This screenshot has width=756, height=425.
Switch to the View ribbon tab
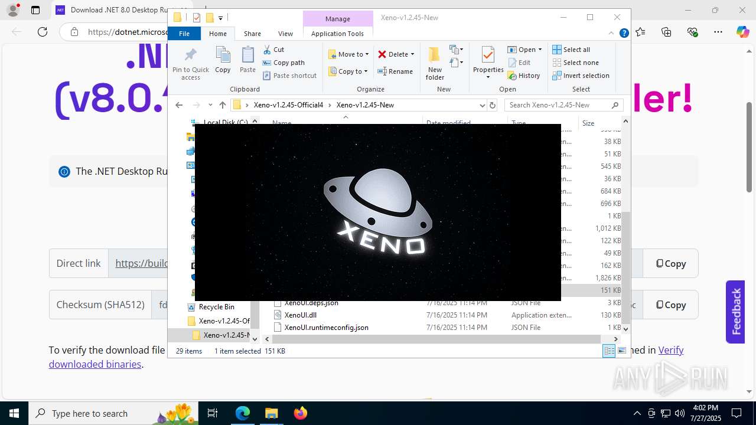click(285, 34)
